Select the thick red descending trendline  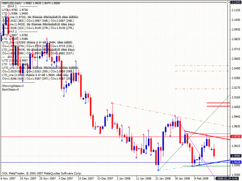pyautogui.click(x=208, y=135)
